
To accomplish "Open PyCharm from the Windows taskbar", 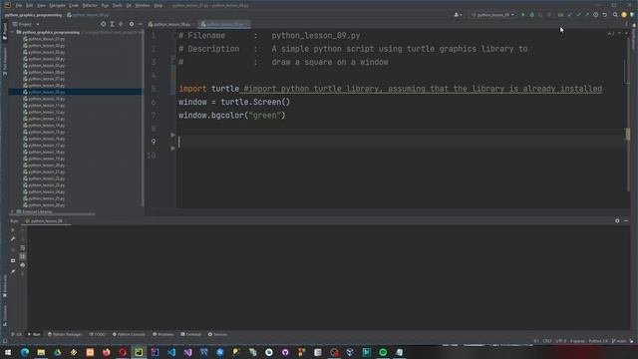I will 139,352.
